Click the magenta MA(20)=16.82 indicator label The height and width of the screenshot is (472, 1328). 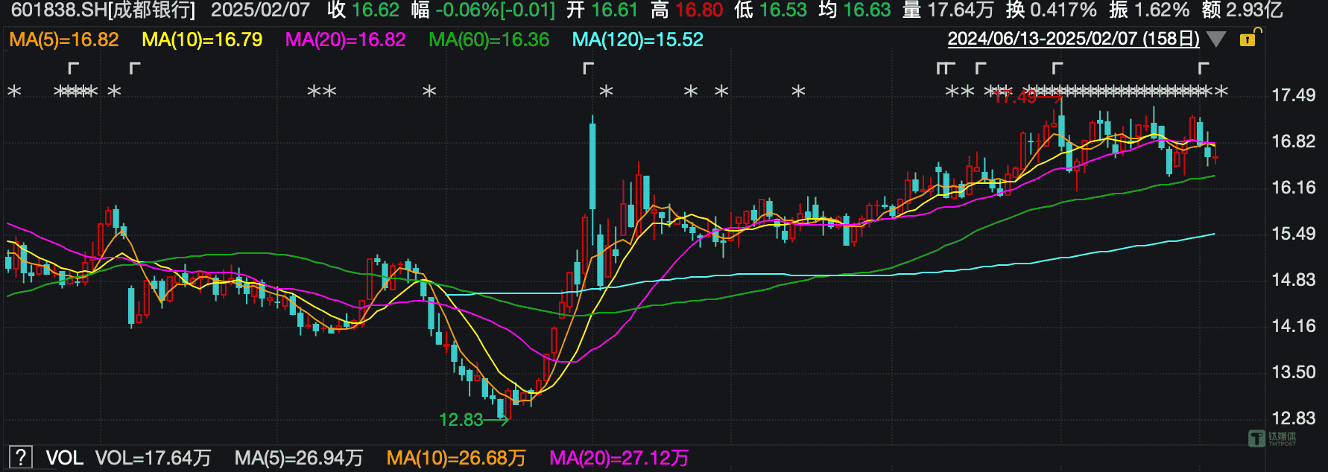pyautogui.click(x=345, y=39)
